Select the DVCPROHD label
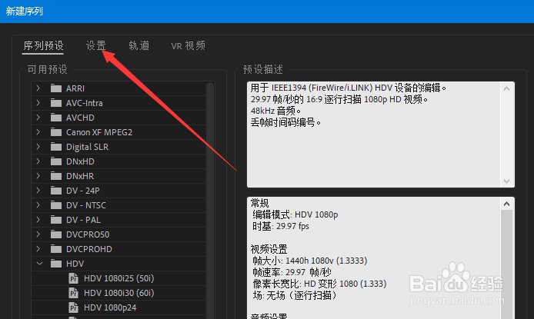This screenshot has height=319, width=534. point(89,249)
